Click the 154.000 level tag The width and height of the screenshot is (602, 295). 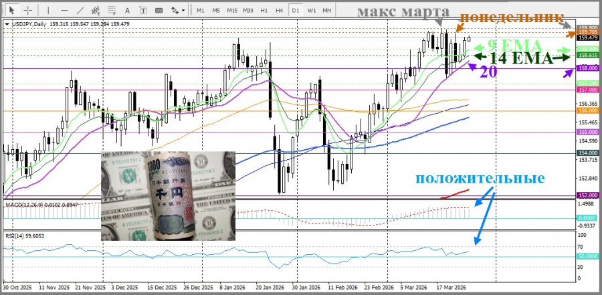point(587,153)
